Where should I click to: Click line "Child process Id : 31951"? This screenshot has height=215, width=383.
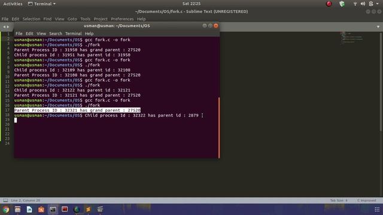tap(72, 55)
